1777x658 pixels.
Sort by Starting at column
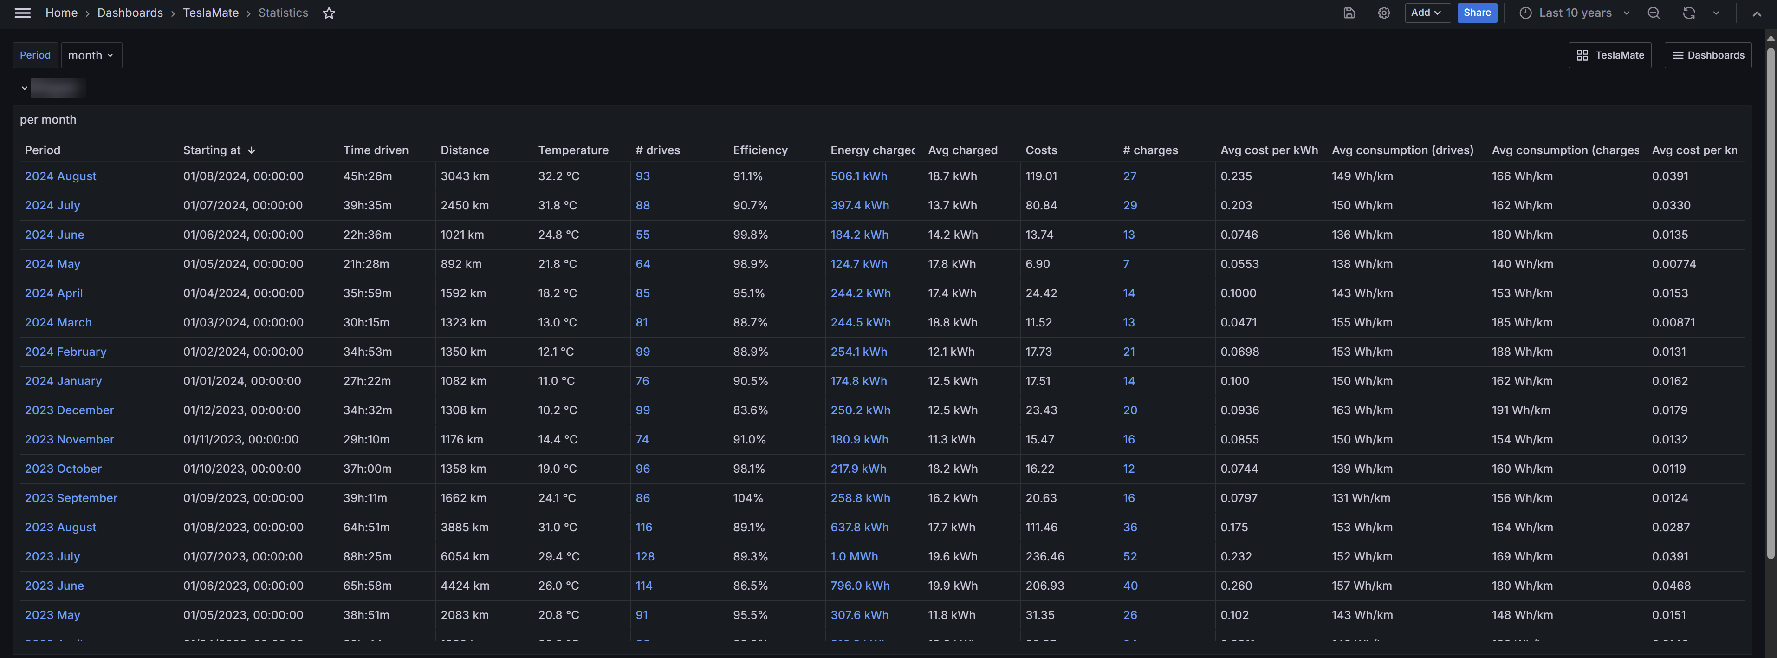[x=219, y=150]
